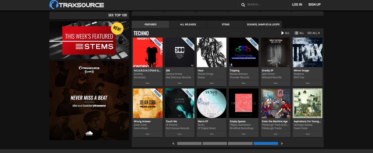
Task: Switch to the All Releases tab
Action: tap(188, 24)
